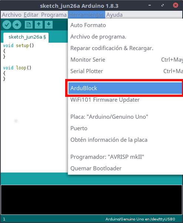Launch ArduBlock from the menu
The height and width of the screenshot is (223, 183).
click(125, 88)
